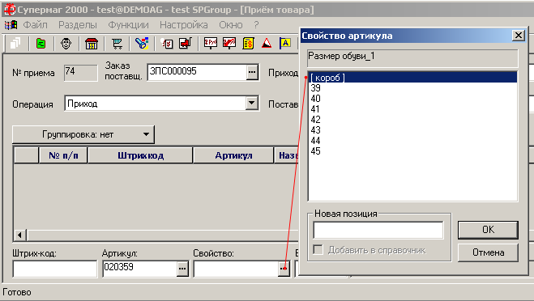Click the Артикул column header
This screenshot has height=301, width=534.
click(x=233, y=155)
